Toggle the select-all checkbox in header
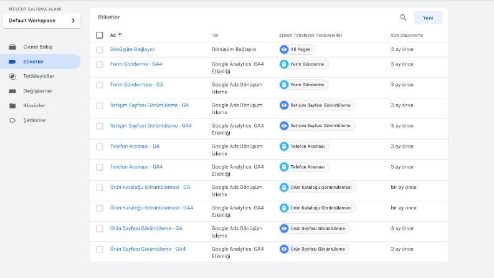Image resolution: width=494 pixels, height=278 pixels. pos(100,35)
